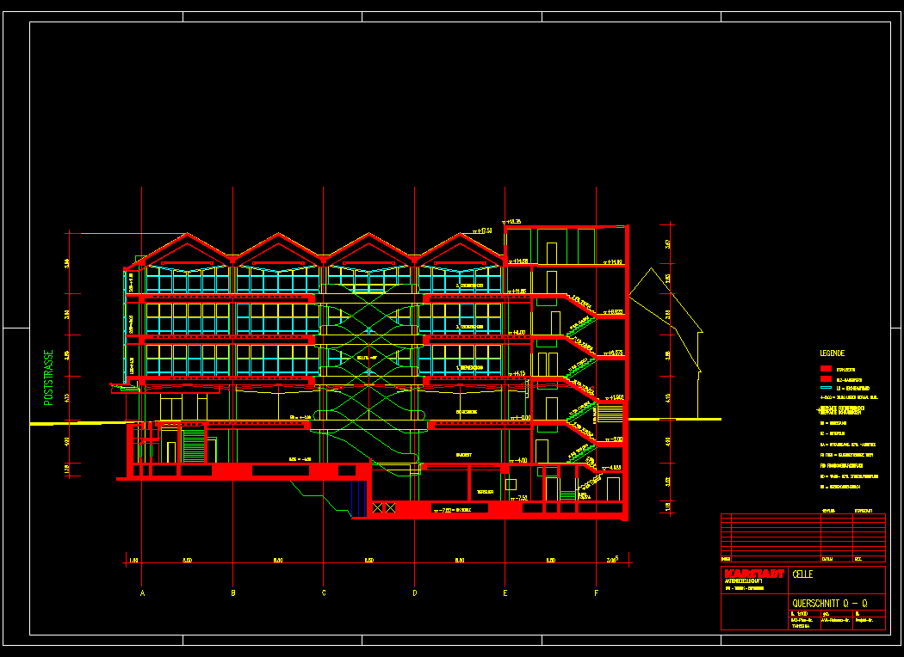Click the left crossed-square symbol in basement
This screenshot has width=904, height=657.
(378, 508)
